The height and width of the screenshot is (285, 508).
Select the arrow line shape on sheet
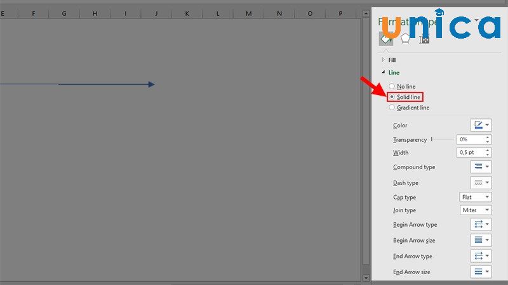click(x=77, y=84)
